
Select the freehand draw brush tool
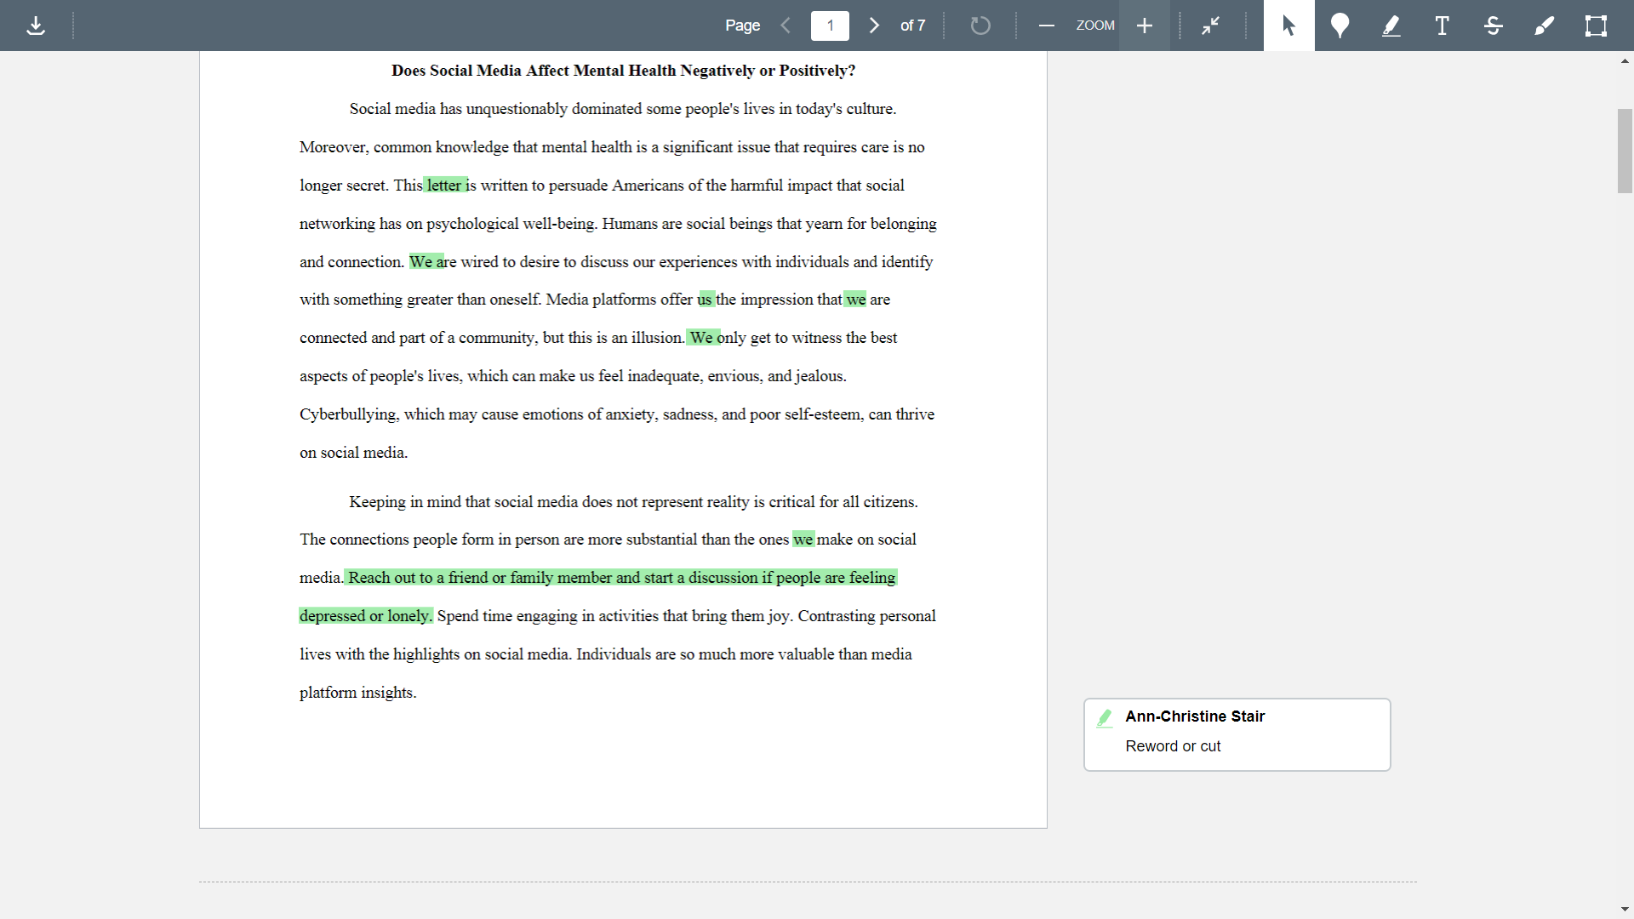(x=1544, y=26)
